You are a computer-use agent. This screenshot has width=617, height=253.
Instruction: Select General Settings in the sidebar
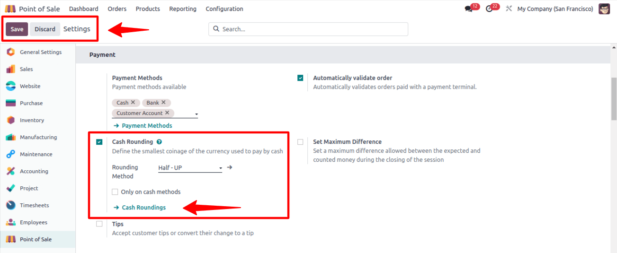coord(37,52)
